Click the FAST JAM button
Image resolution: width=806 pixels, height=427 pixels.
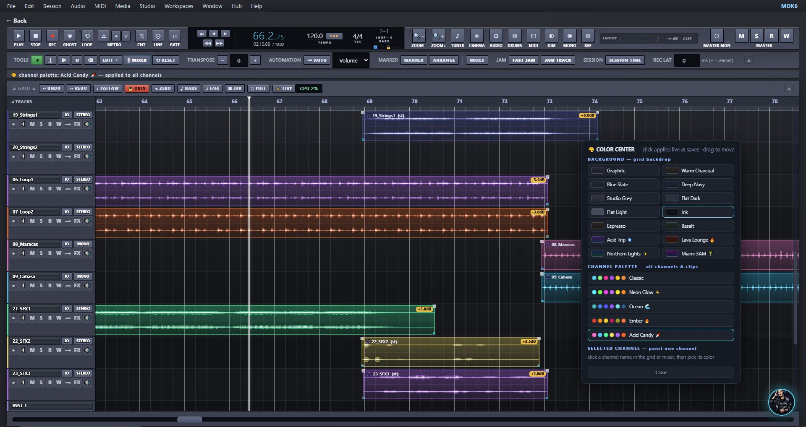(x=523, y=60)
